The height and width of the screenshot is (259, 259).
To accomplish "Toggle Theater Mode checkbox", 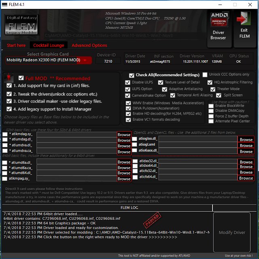I will (x=213, y=89).
